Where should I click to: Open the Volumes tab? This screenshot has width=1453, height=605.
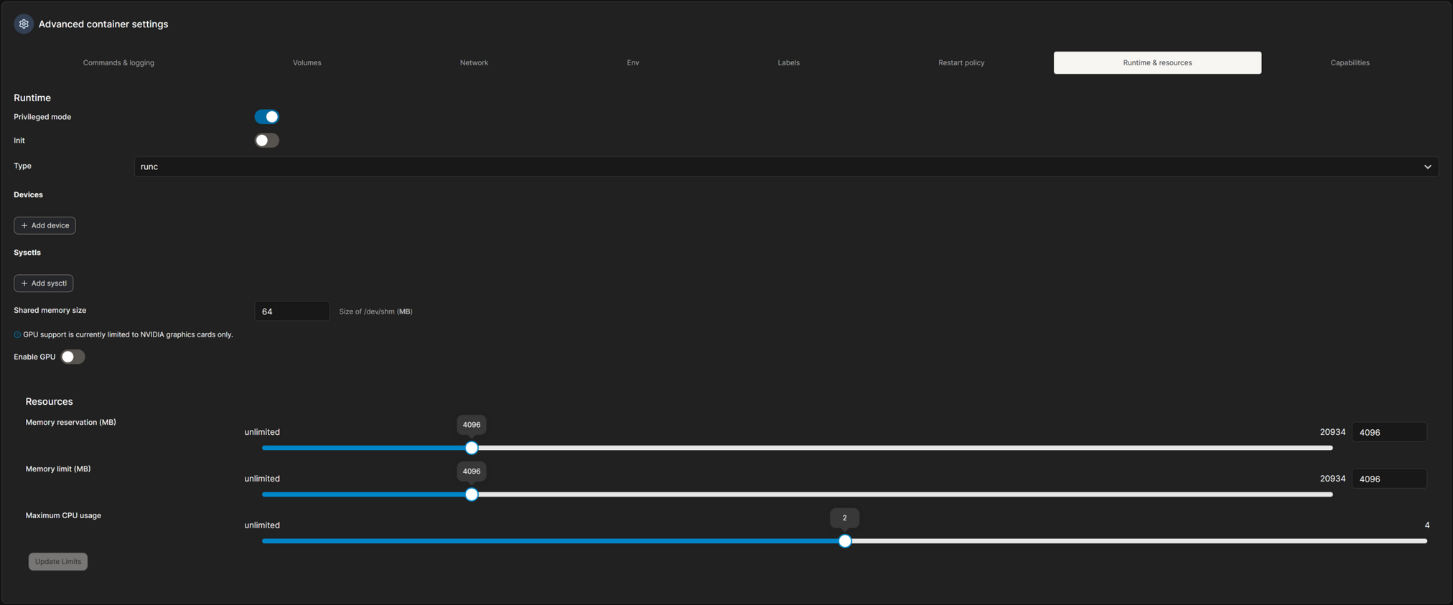pos(307,62)
